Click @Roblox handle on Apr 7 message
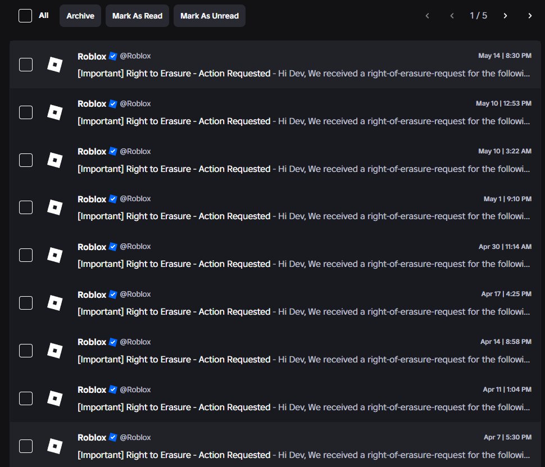This screenshot has width=545, height=467. point(135,437)
